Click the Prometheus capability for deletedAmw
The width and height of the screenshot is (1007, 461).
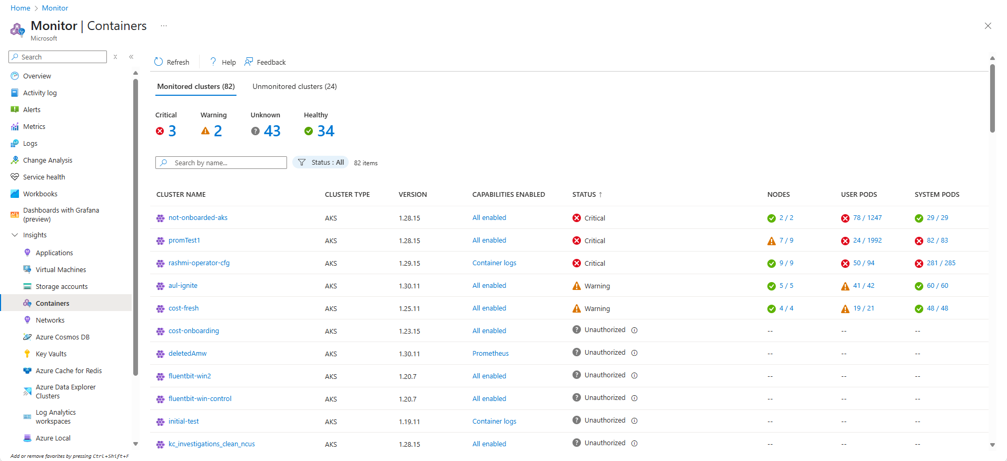(x=490, y=354)
